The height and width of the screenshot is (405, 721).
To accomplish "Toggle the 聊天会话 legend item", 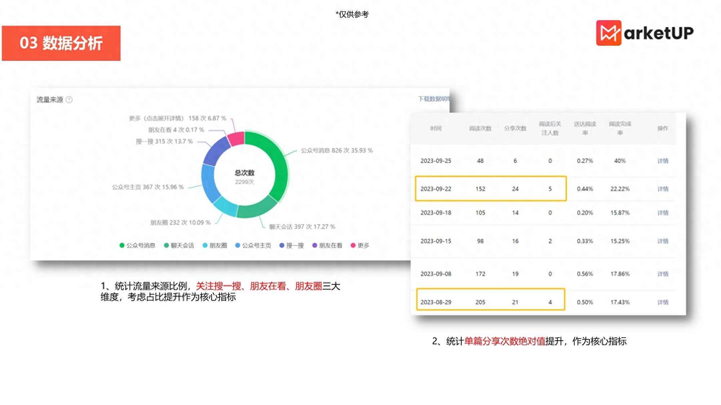I will pyautogui.click(x=179, y=246).
